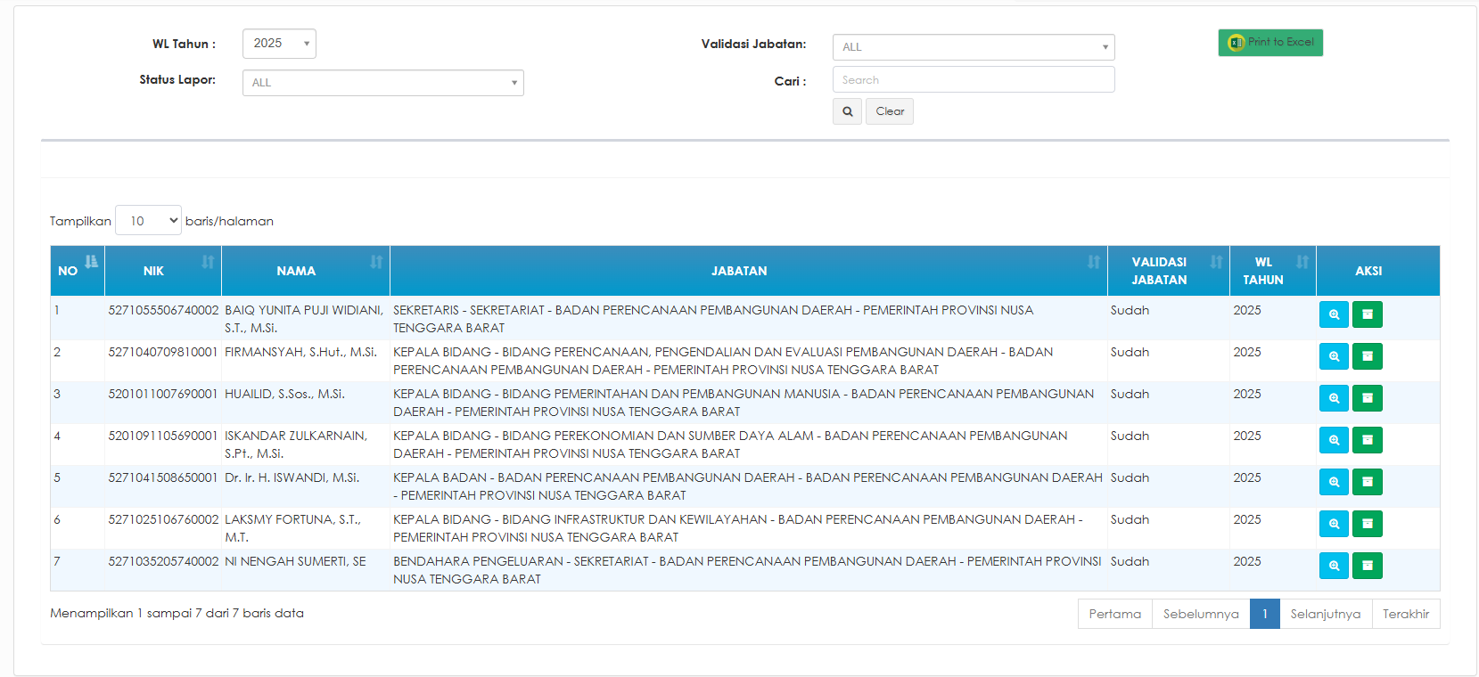This screenshot has width=1479, height=677.
Task: View details of HUAILID row with blue icon
Action: pos(1334,398)
